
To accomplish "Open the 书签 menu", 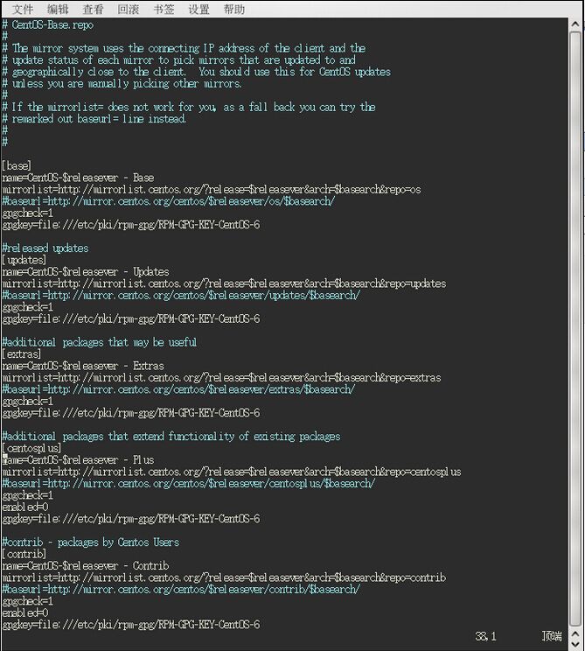I will coord(164,9).
